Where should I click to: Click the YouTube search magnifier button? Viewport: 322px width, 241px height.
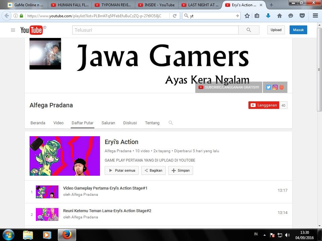coord(249,30)
